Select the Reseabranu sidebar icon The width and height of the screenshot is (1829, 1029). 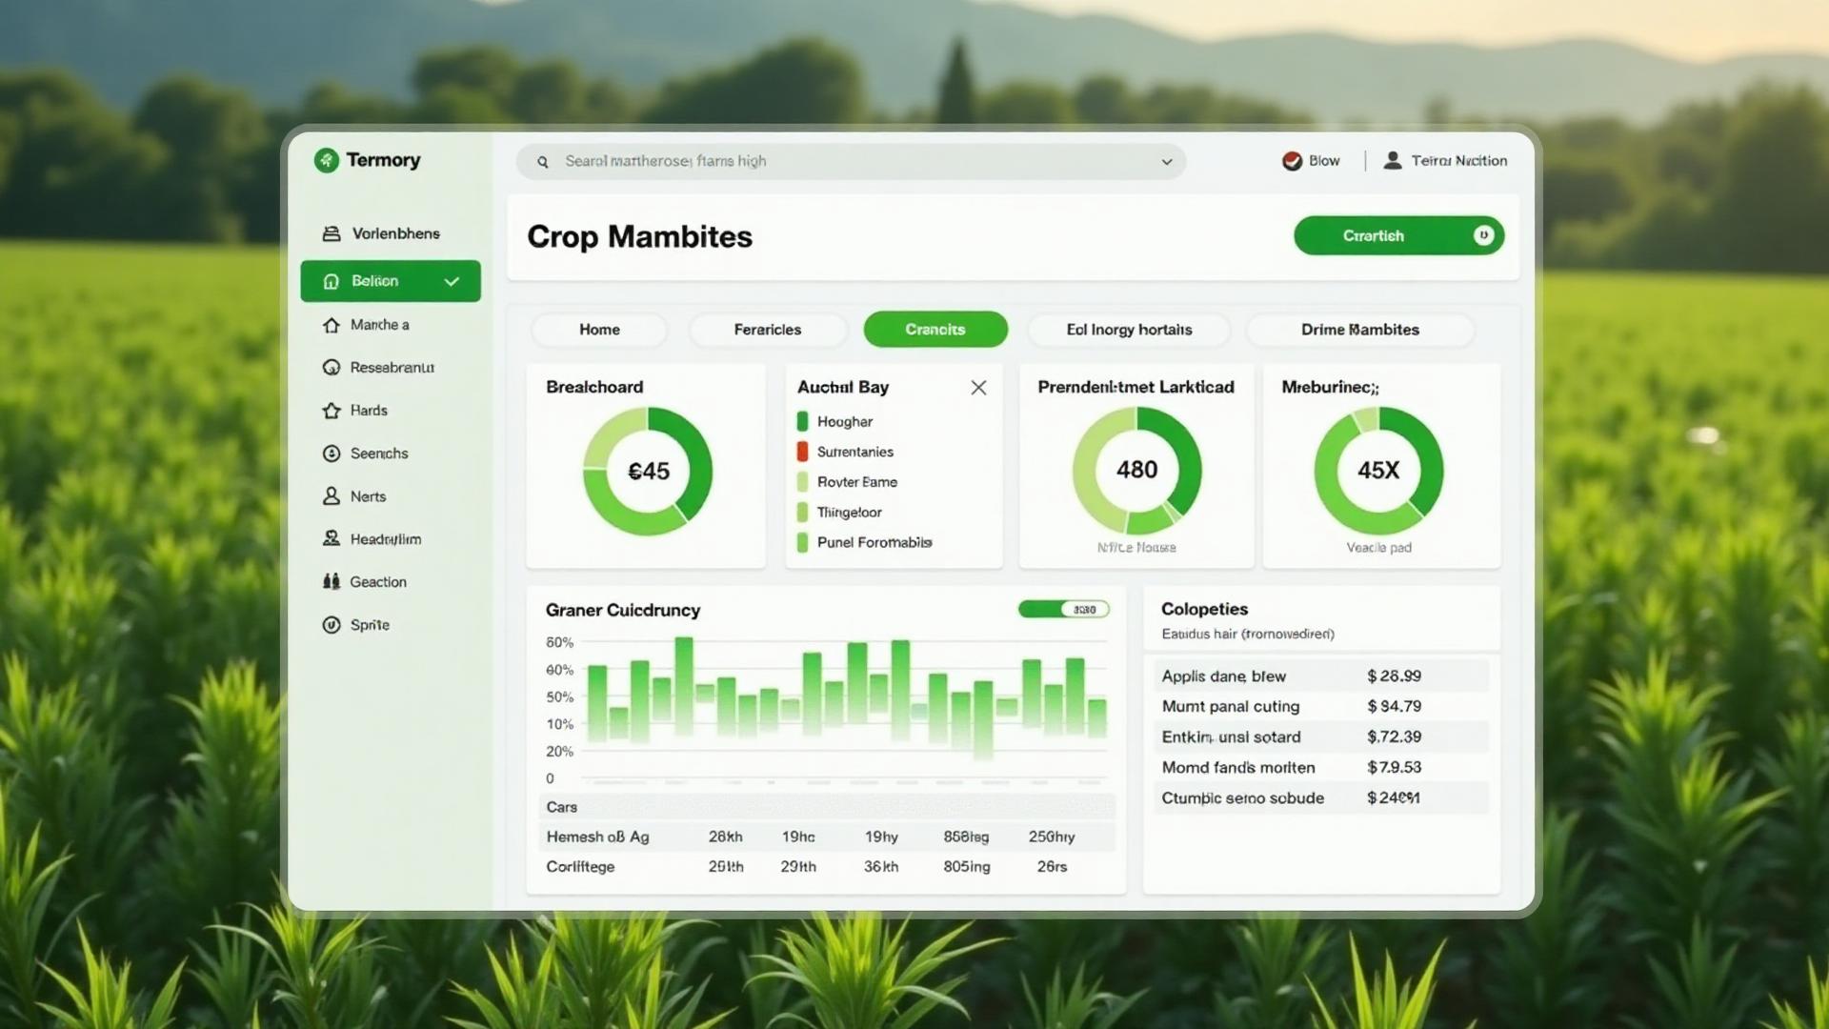pyautogui.click(x=332, y=368)
